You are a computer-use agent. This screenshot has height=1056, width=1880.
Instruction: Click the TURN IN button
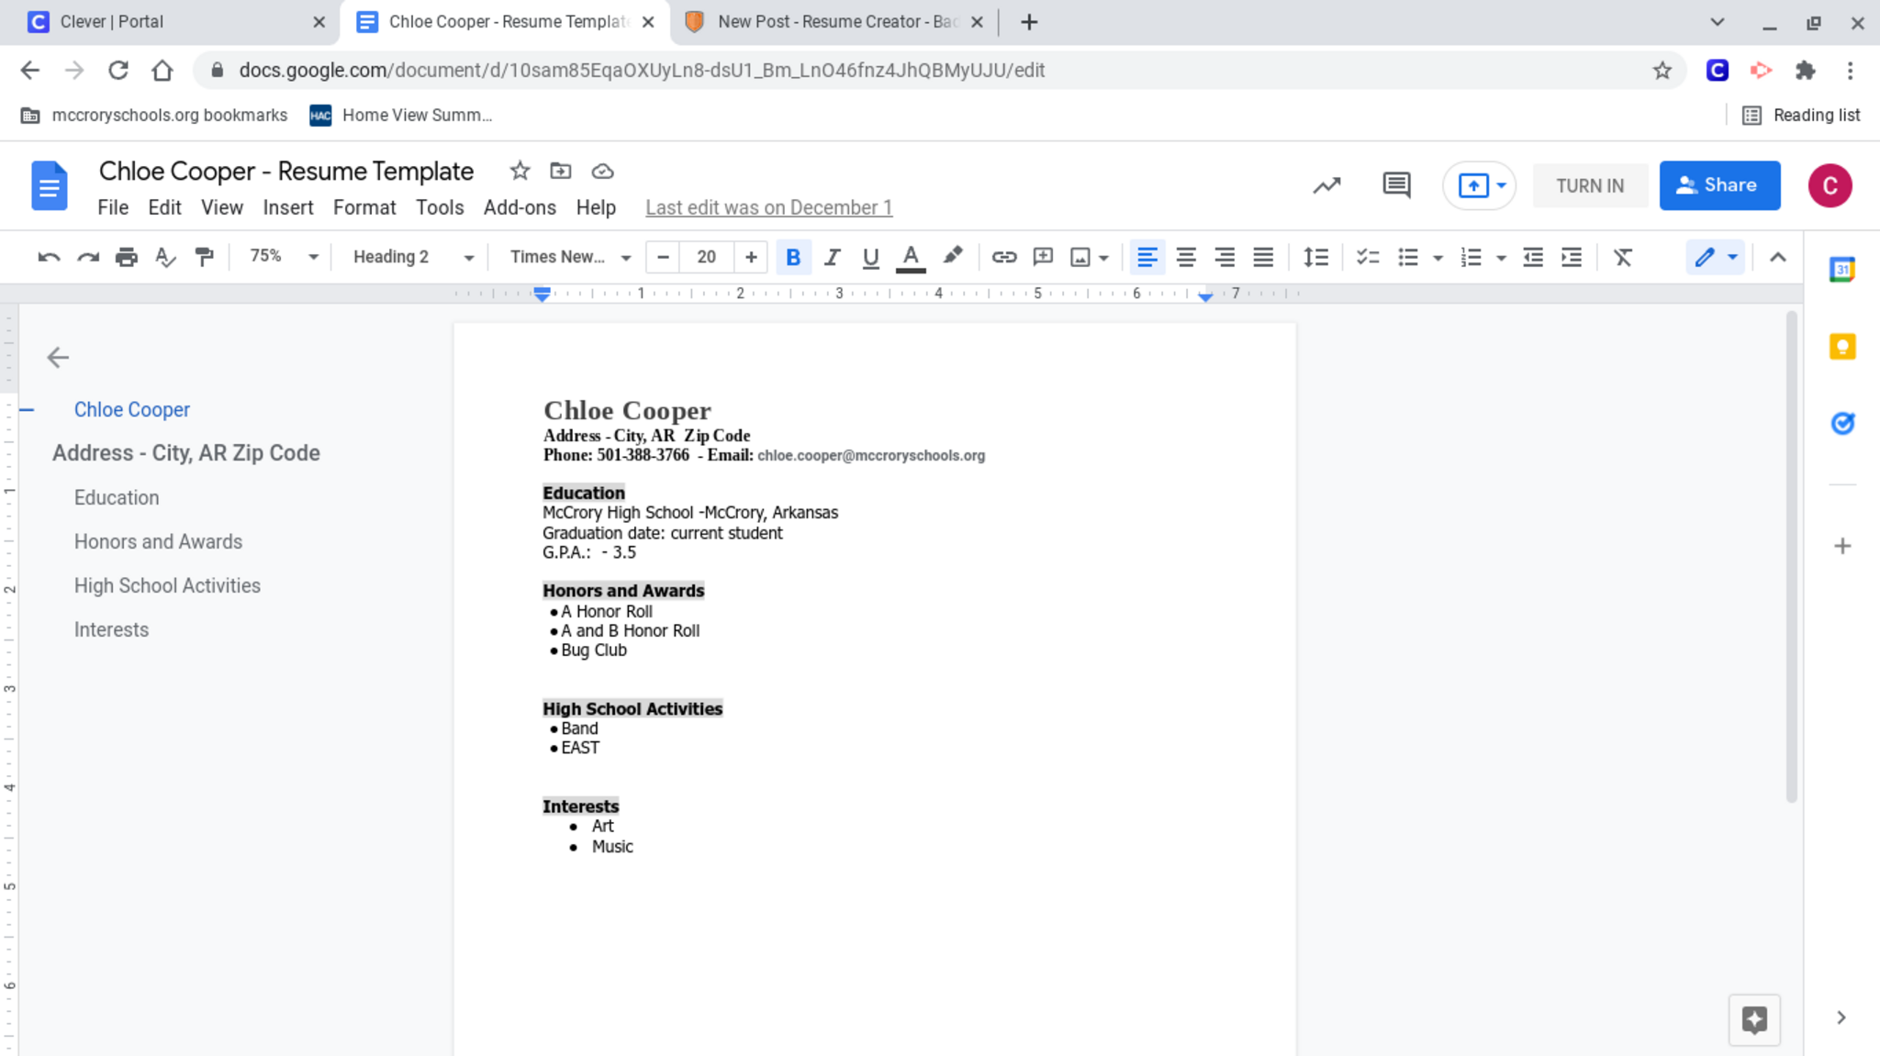(1589, 185)
